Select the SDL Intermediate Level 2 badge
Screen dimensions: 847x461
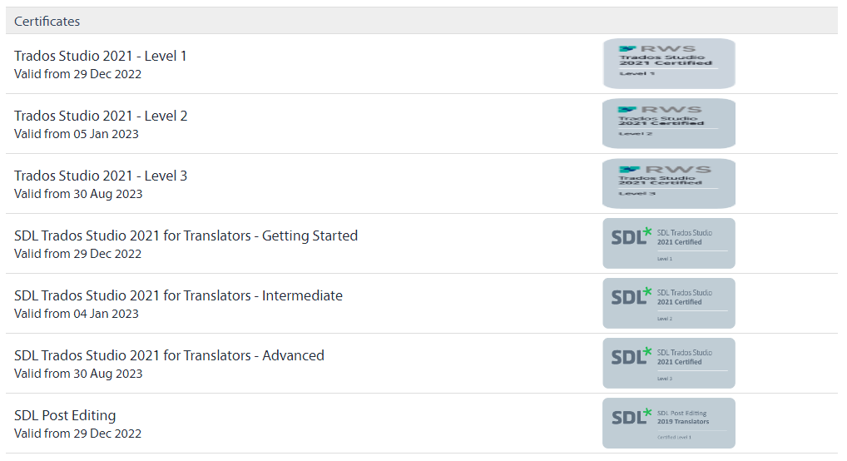pos(669,303)
